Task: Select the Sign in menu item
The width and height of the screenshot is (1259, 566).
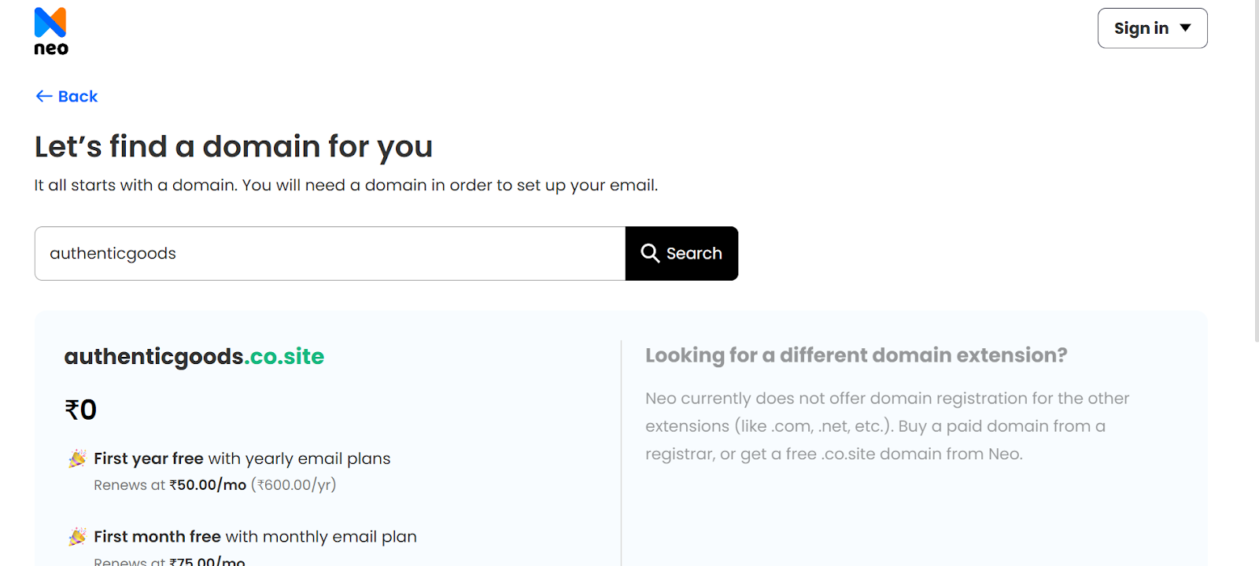Action: pyautogui.click(x=1141, y=28)
